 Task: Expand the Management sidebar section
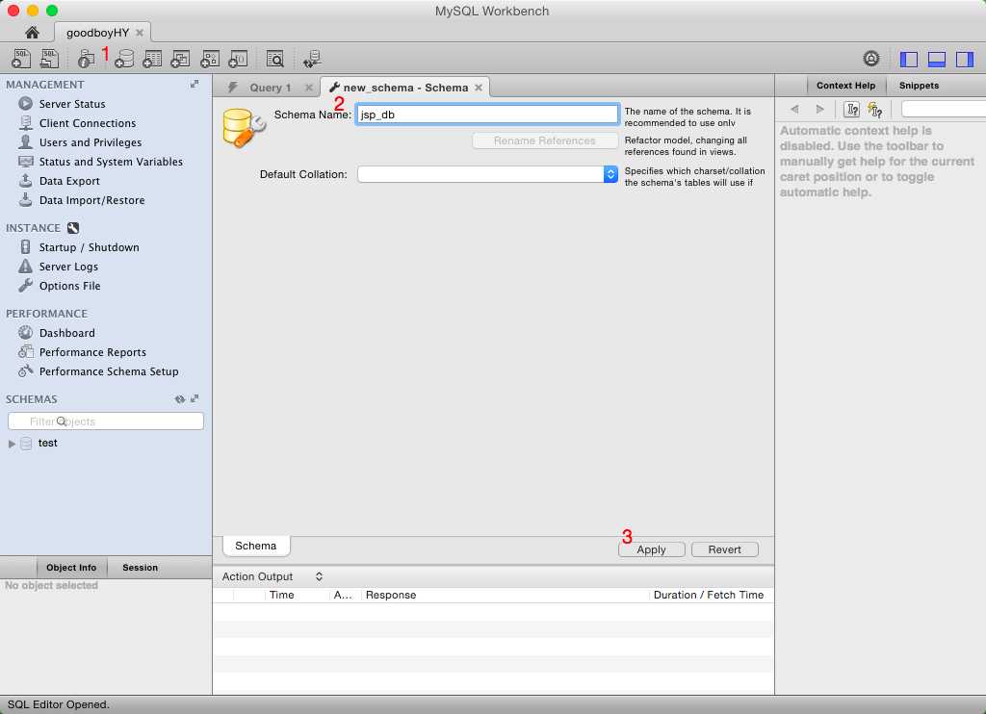click(195, 84)
